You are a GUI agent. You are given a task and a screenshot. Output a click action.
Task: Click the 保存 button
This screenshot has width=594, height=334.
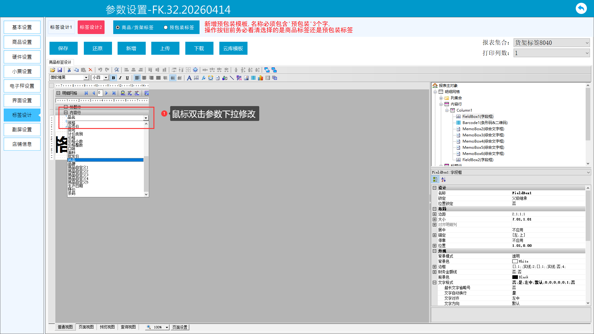[63, 48]
